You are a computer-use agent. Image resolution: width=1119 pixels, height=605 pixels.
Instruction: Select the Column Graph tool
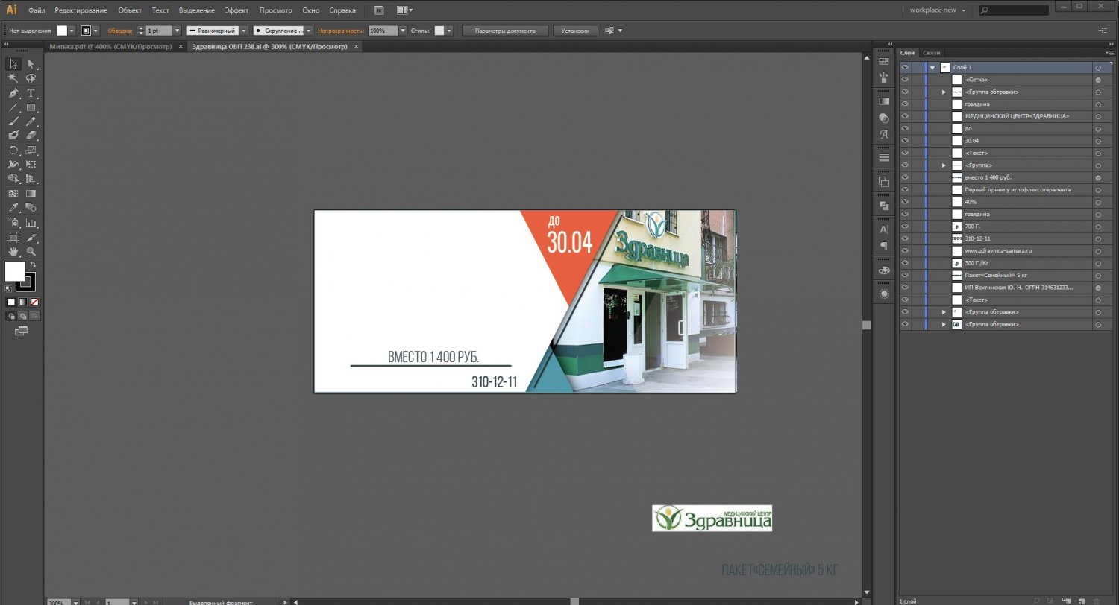pos(31,223)
